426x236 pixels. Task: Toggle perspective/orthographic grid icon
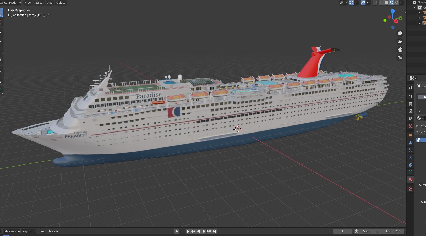coord(400,58)
